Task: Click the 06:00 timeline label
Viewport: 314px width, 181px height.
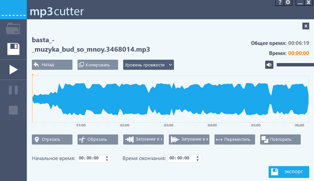Action: point(299,125)
